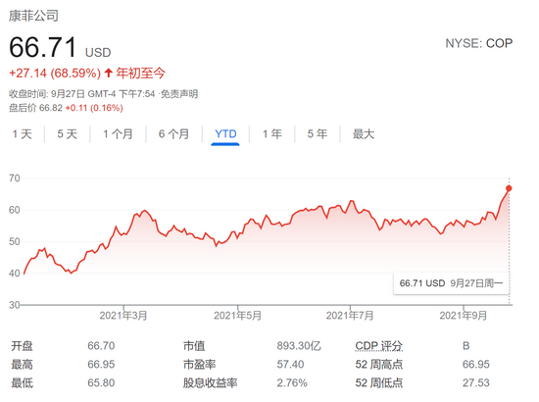The height and width of the screenshot is (402, 539).
Task: Select the 5 年 range tab
Action: click(x=318, y=133)
